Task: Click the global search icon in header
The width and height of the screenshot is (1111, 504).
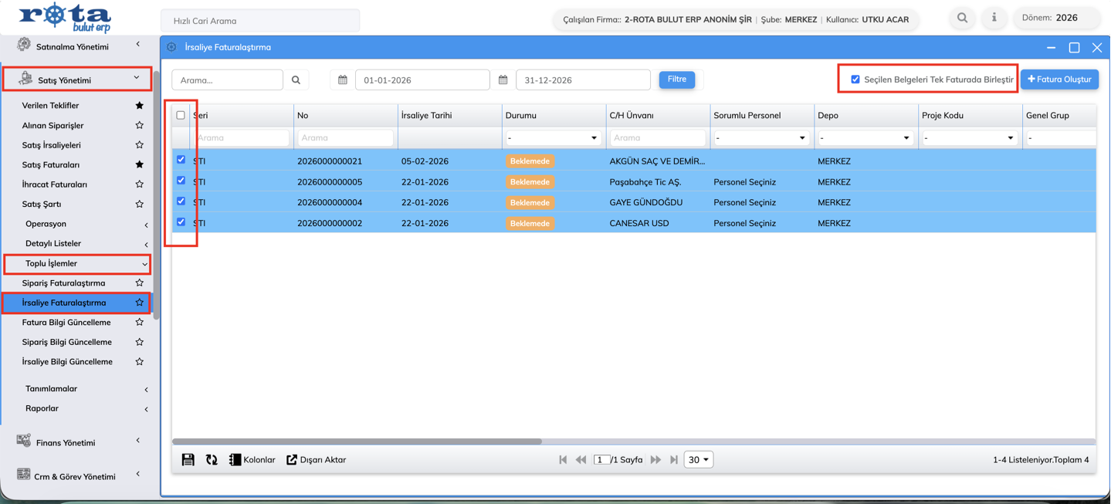Action: click(962, 18)
